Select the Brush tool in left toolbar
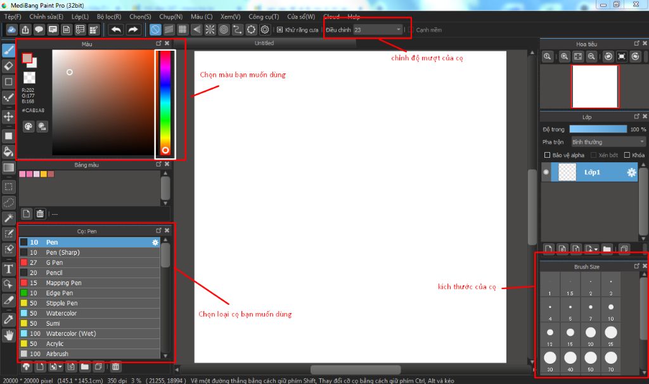Image resolution: width=649 pixels, height=384 pixels. [x=8, y=51]
